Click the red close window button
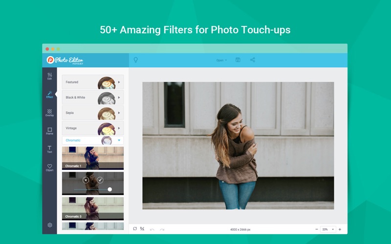Image resolution: width=391 pixels, height=244 pixels. [x=47, y=49]
